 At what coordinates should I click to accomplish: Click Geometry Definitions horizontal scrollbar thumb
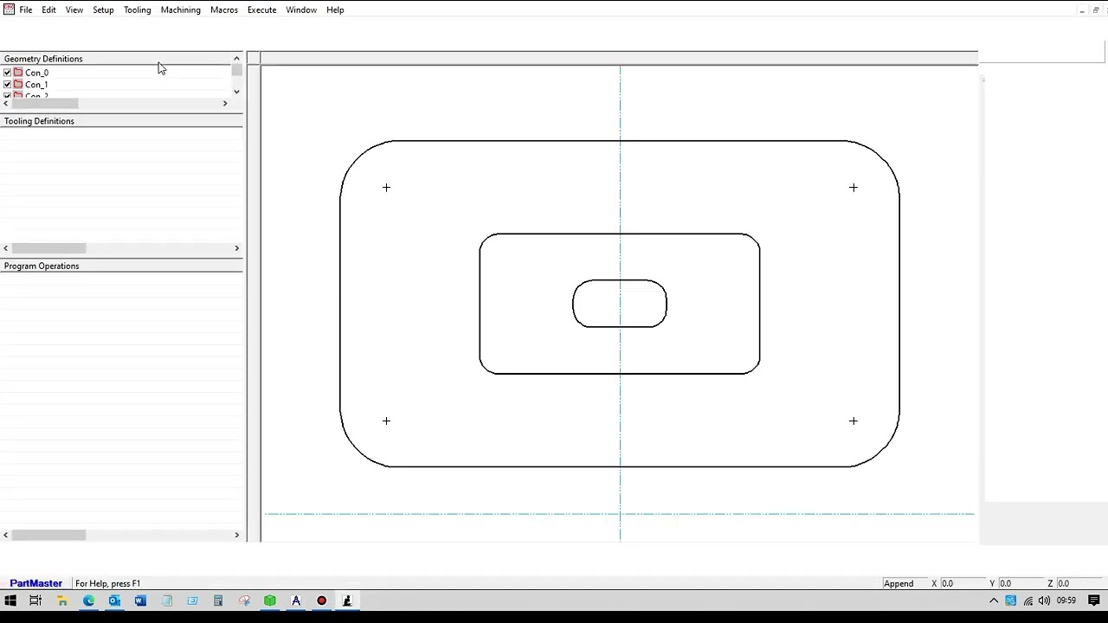pos(45,104)
